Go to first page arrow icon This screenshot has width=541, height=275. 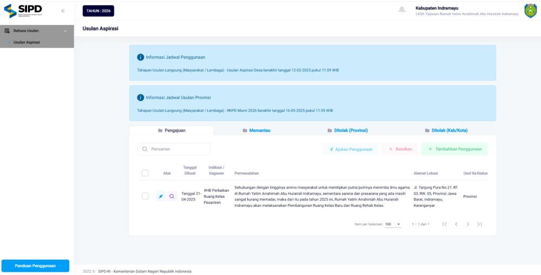445,224
